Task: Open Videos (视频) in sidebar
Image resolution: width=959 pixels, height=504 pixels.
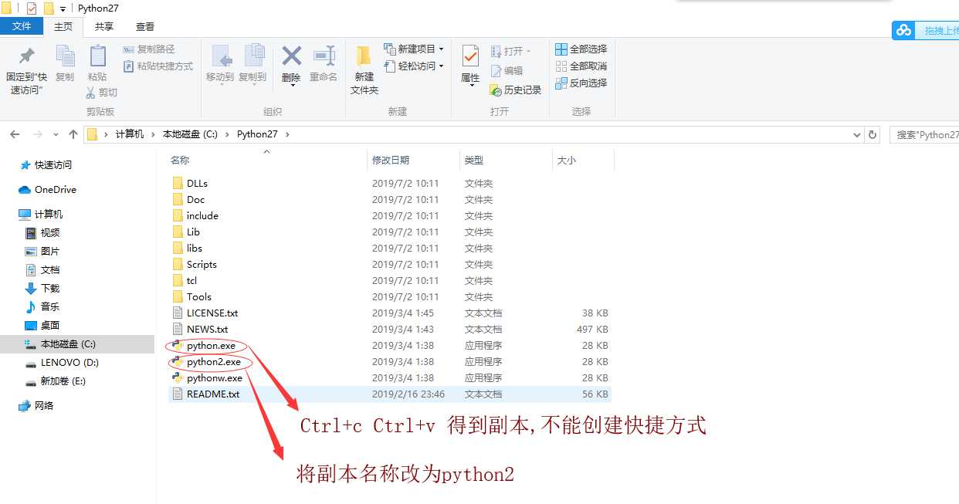Action: (42, 233)
